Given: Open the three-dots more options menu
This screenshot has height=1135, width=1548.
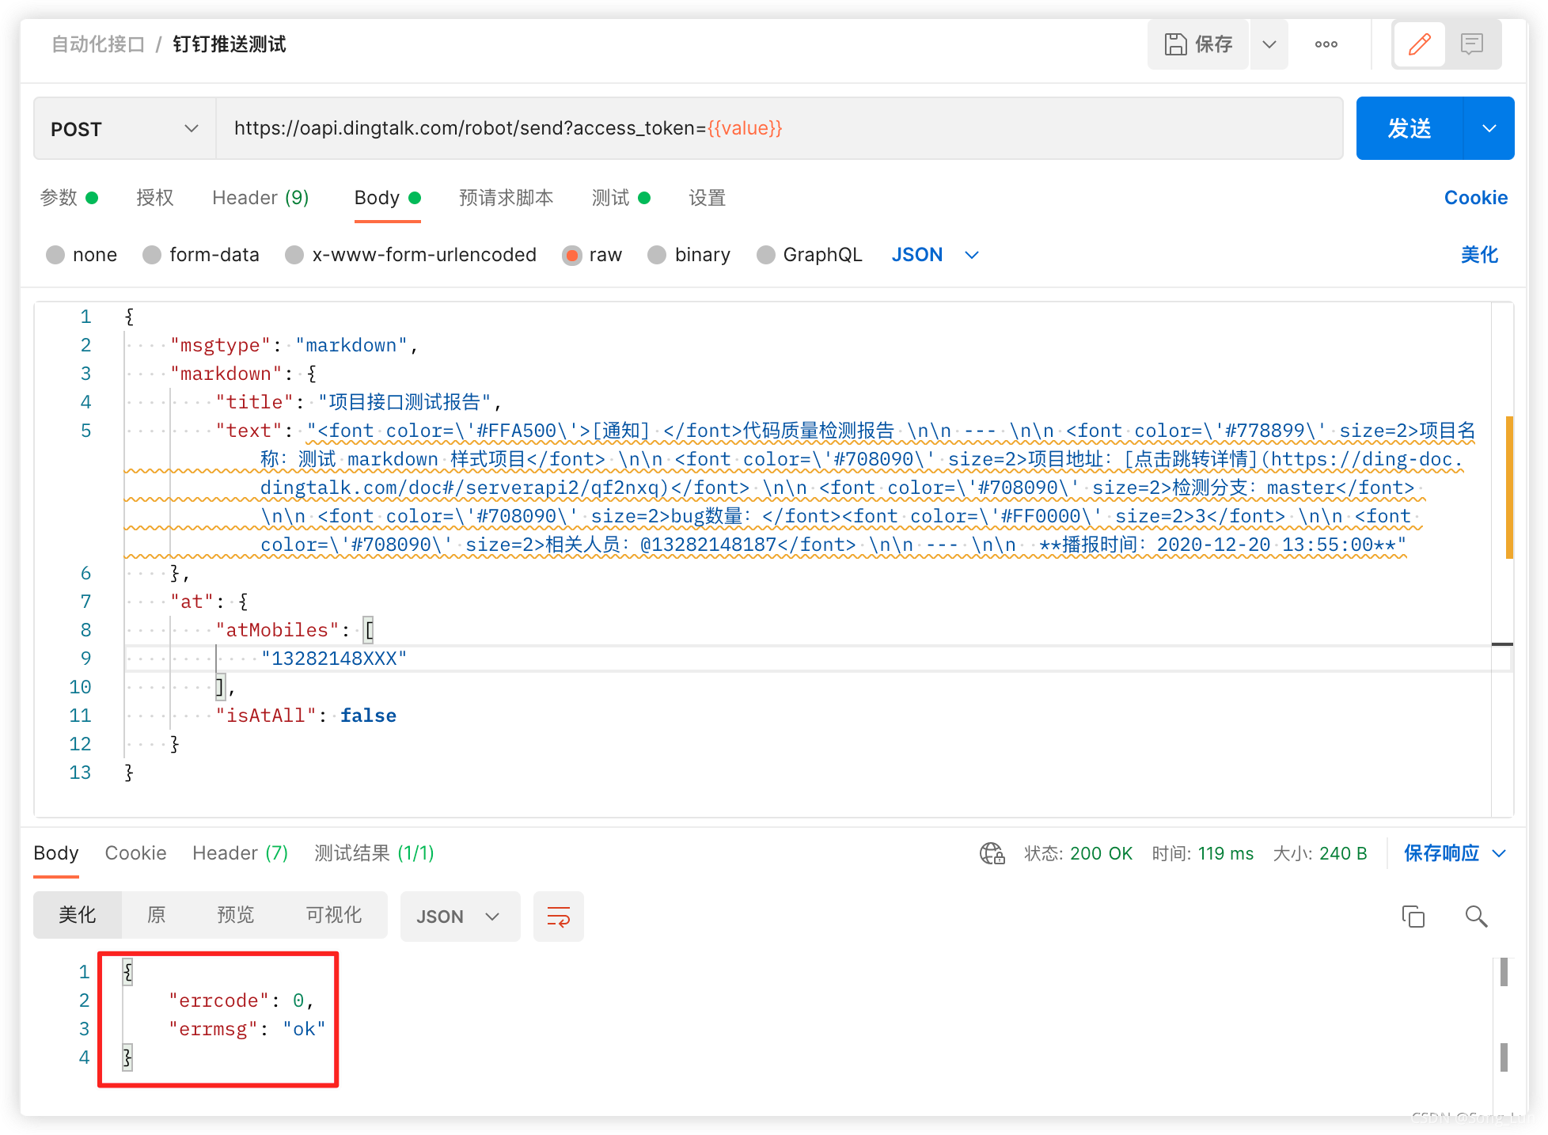Looking at the screenshot, I should point(1326,44).
